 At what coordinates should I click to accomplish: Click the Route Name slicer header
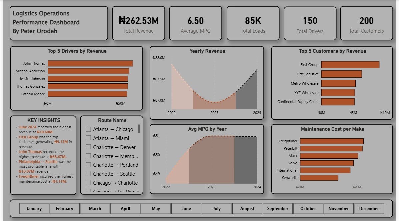(x=112, y=120)
